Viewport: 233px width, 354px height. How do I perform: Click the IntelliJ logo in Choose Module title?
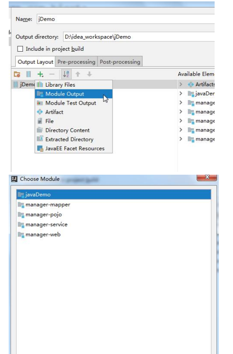pyautogui.click(x=14, y=179)
